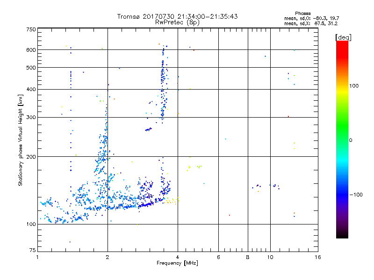Viewport: 374px width, 280px height.
Task: Click the 'Phases' heading text
Action: 302,14
